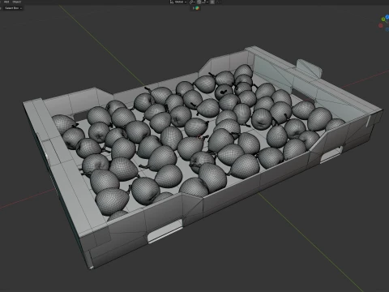The height and width of the screenshot is (292, 389).
Task: Open the Add menu in viewport header
Action: [x=6, y=2]
